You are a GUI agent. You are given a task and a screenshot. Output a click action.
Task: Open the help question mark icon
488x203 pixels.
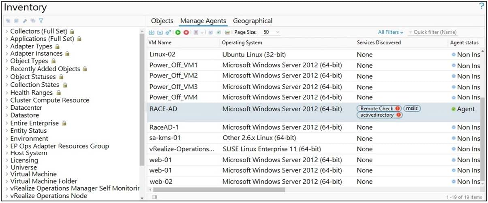482,6
